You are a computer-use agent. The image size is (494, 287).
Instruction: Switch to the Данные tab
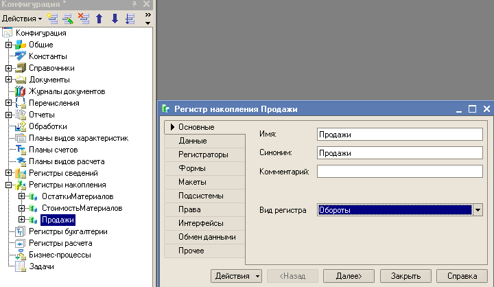click(x=204, y=141)
